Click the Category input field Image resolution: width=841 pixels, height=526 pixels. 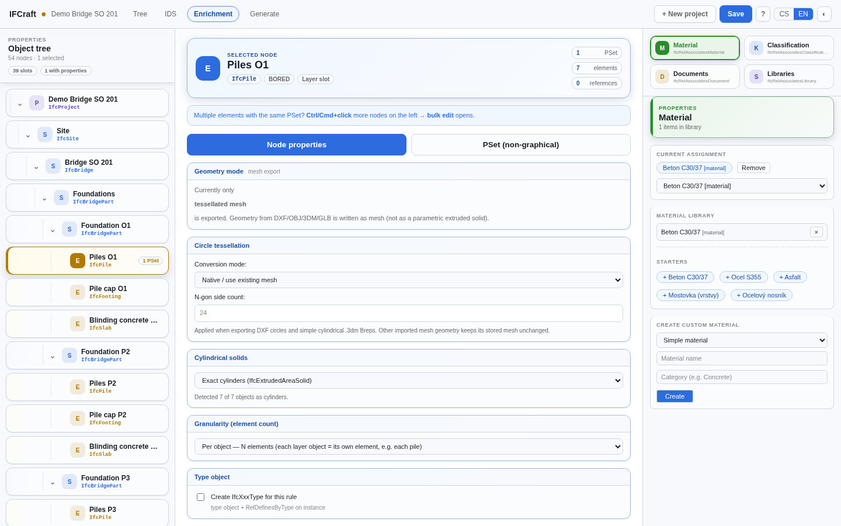(x=742, y=377)
